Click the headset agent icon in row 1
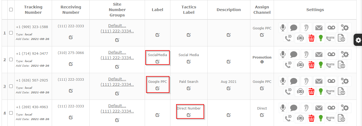Image resolution: width=362 pixels, height=126 pixels. click(x=300, y=38)
